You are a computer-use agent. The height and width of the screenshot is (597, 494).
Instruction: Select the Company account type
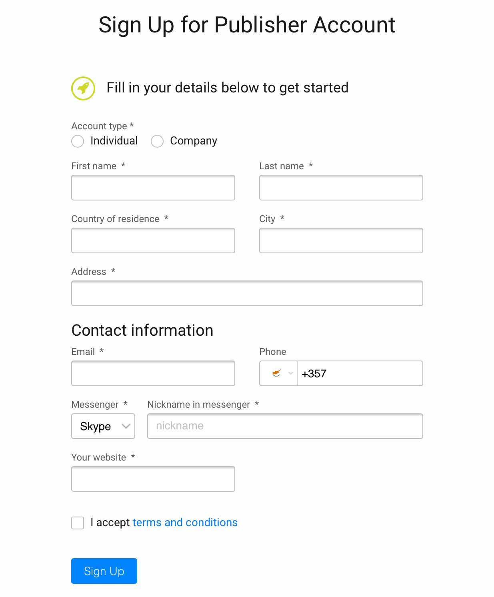coord(157,141)
